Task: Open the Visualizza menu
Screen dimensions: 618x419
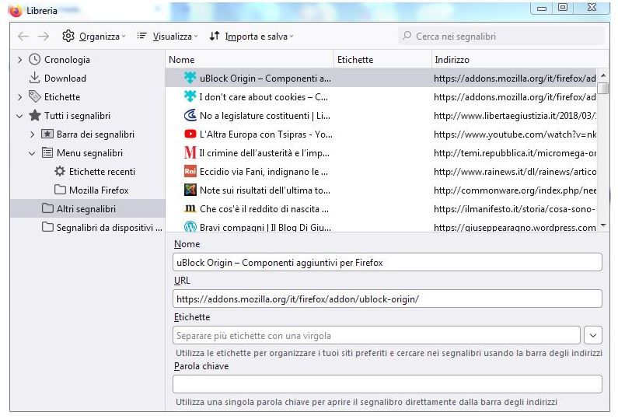Action: click(167, 37)
